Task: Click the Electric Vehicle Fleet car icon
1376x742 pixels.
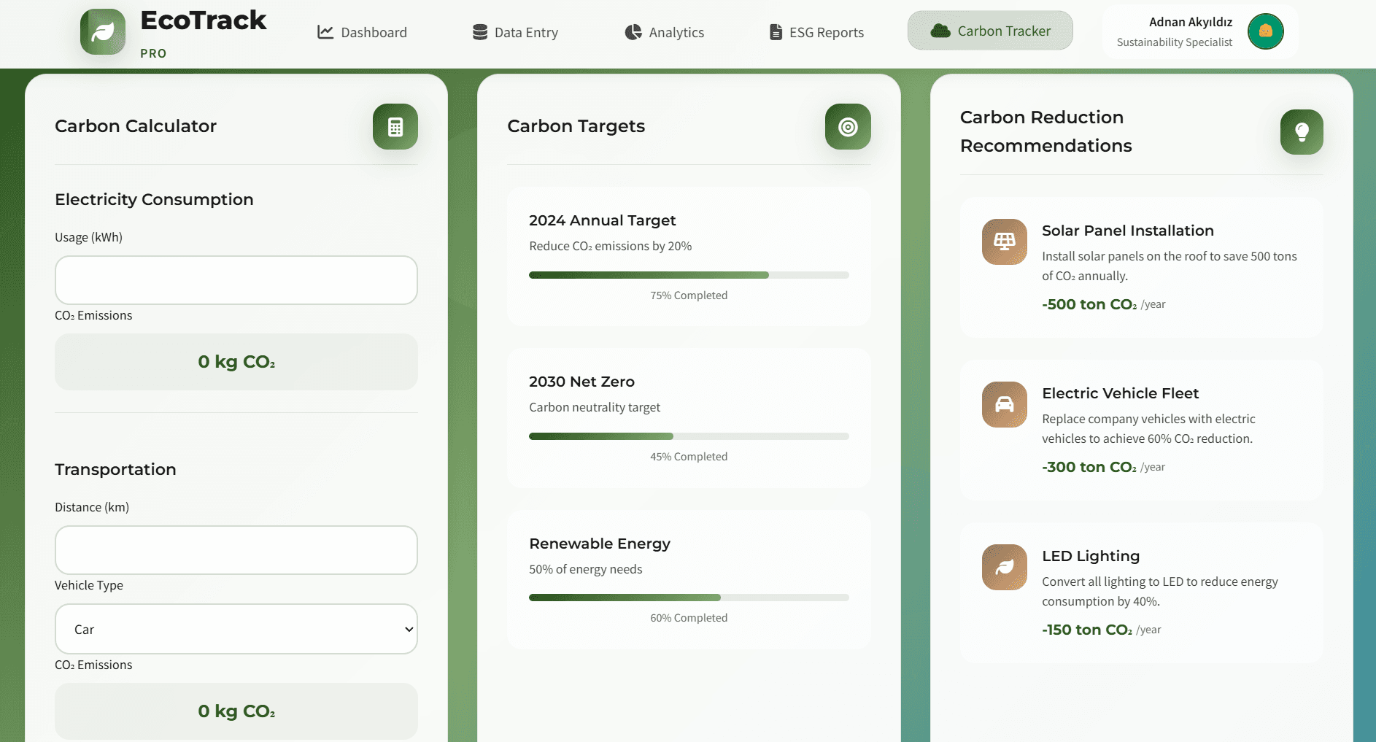Action: click(x=1003, y=404)
